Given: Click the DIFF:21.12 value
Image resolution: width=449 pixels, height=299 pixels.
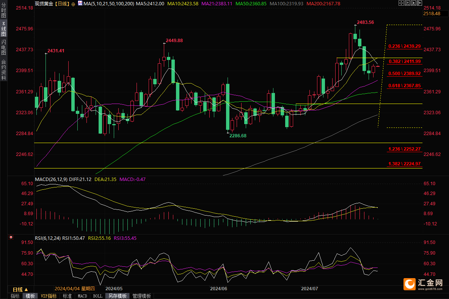Looking at the screenshot, I should pyautogui.click(x=80, y=179).
